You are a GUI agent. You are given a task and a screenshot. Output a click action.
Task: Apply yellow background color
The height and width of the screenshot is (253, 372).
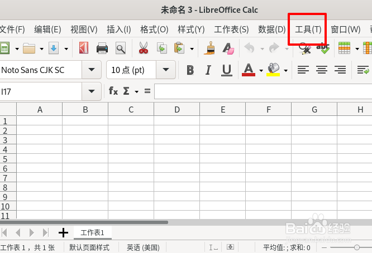pos(273,70)
